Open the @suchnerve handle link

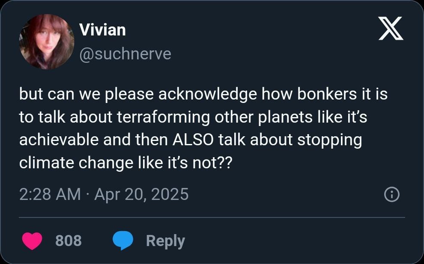pyautogui.click(x=125, y=54)
